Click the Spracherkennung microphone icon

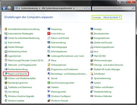(92, 78)
